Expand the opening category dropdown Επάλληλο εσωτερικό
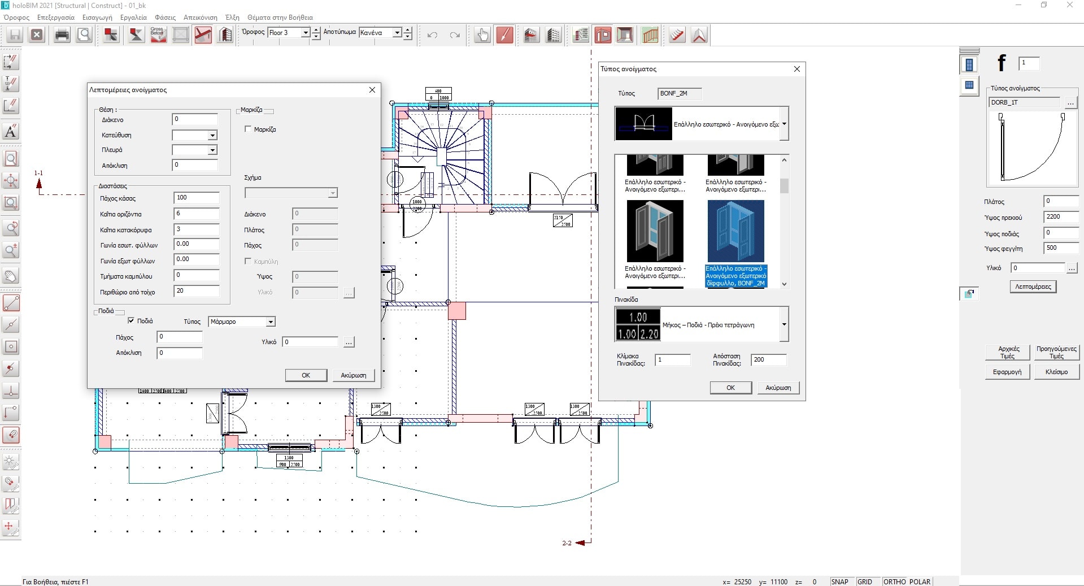This screenshot has width=1084, height=586. click(784, 124)
